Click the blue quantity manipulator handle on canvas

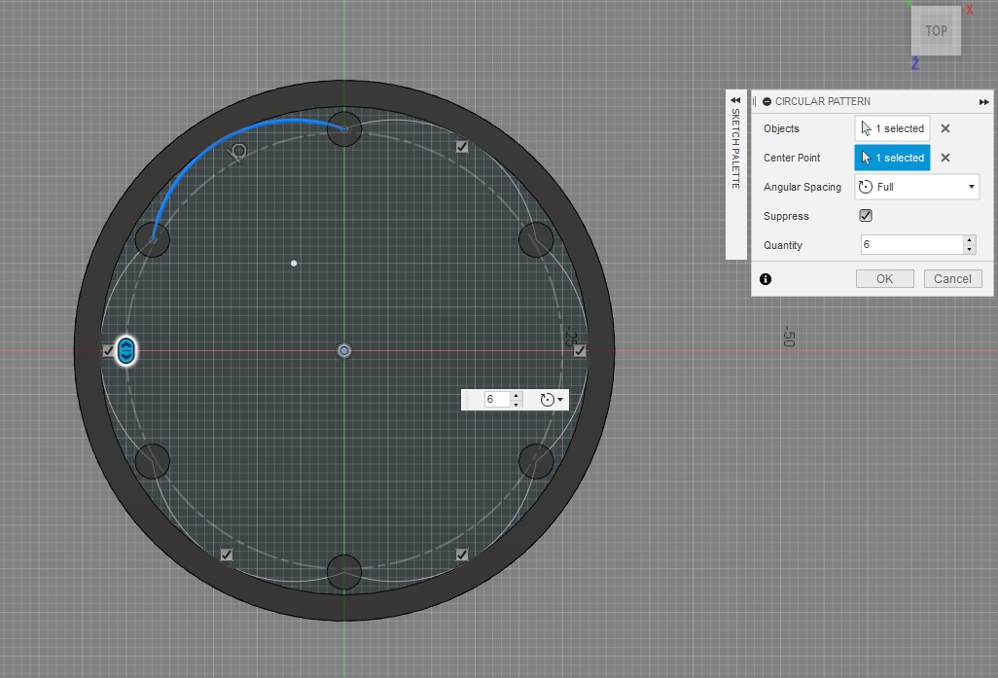click(x=125, y=351)
